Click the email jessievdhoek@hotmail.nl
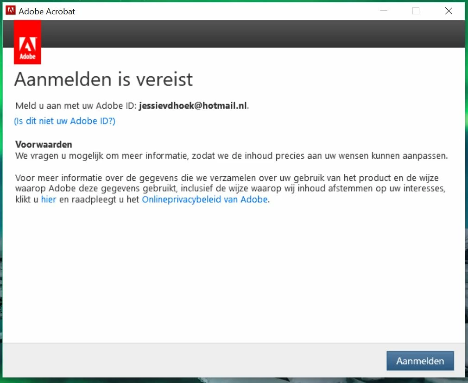 click(x=193, y=105)
